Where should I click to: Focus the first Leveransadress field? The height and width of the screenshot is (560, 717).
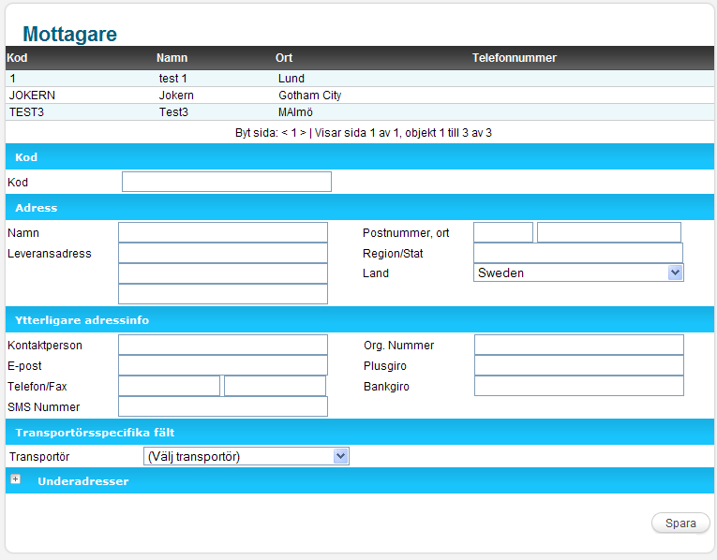click(223, 253)
